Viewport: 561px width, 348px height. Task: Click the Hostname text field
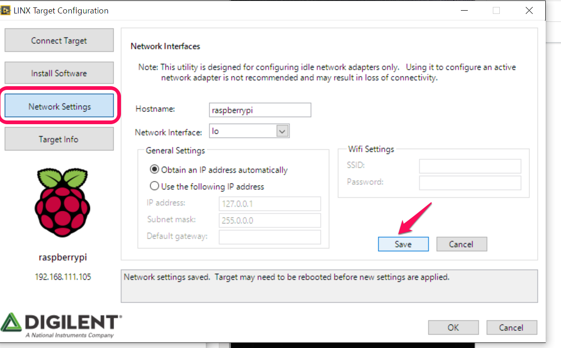tap(260, 110)
